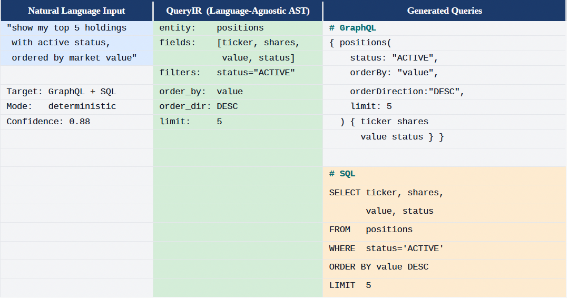This screenshot has height=299, width=568.
Task: Select the 'filters: status="ACTIVE"' line
Action: click(227, 73)
